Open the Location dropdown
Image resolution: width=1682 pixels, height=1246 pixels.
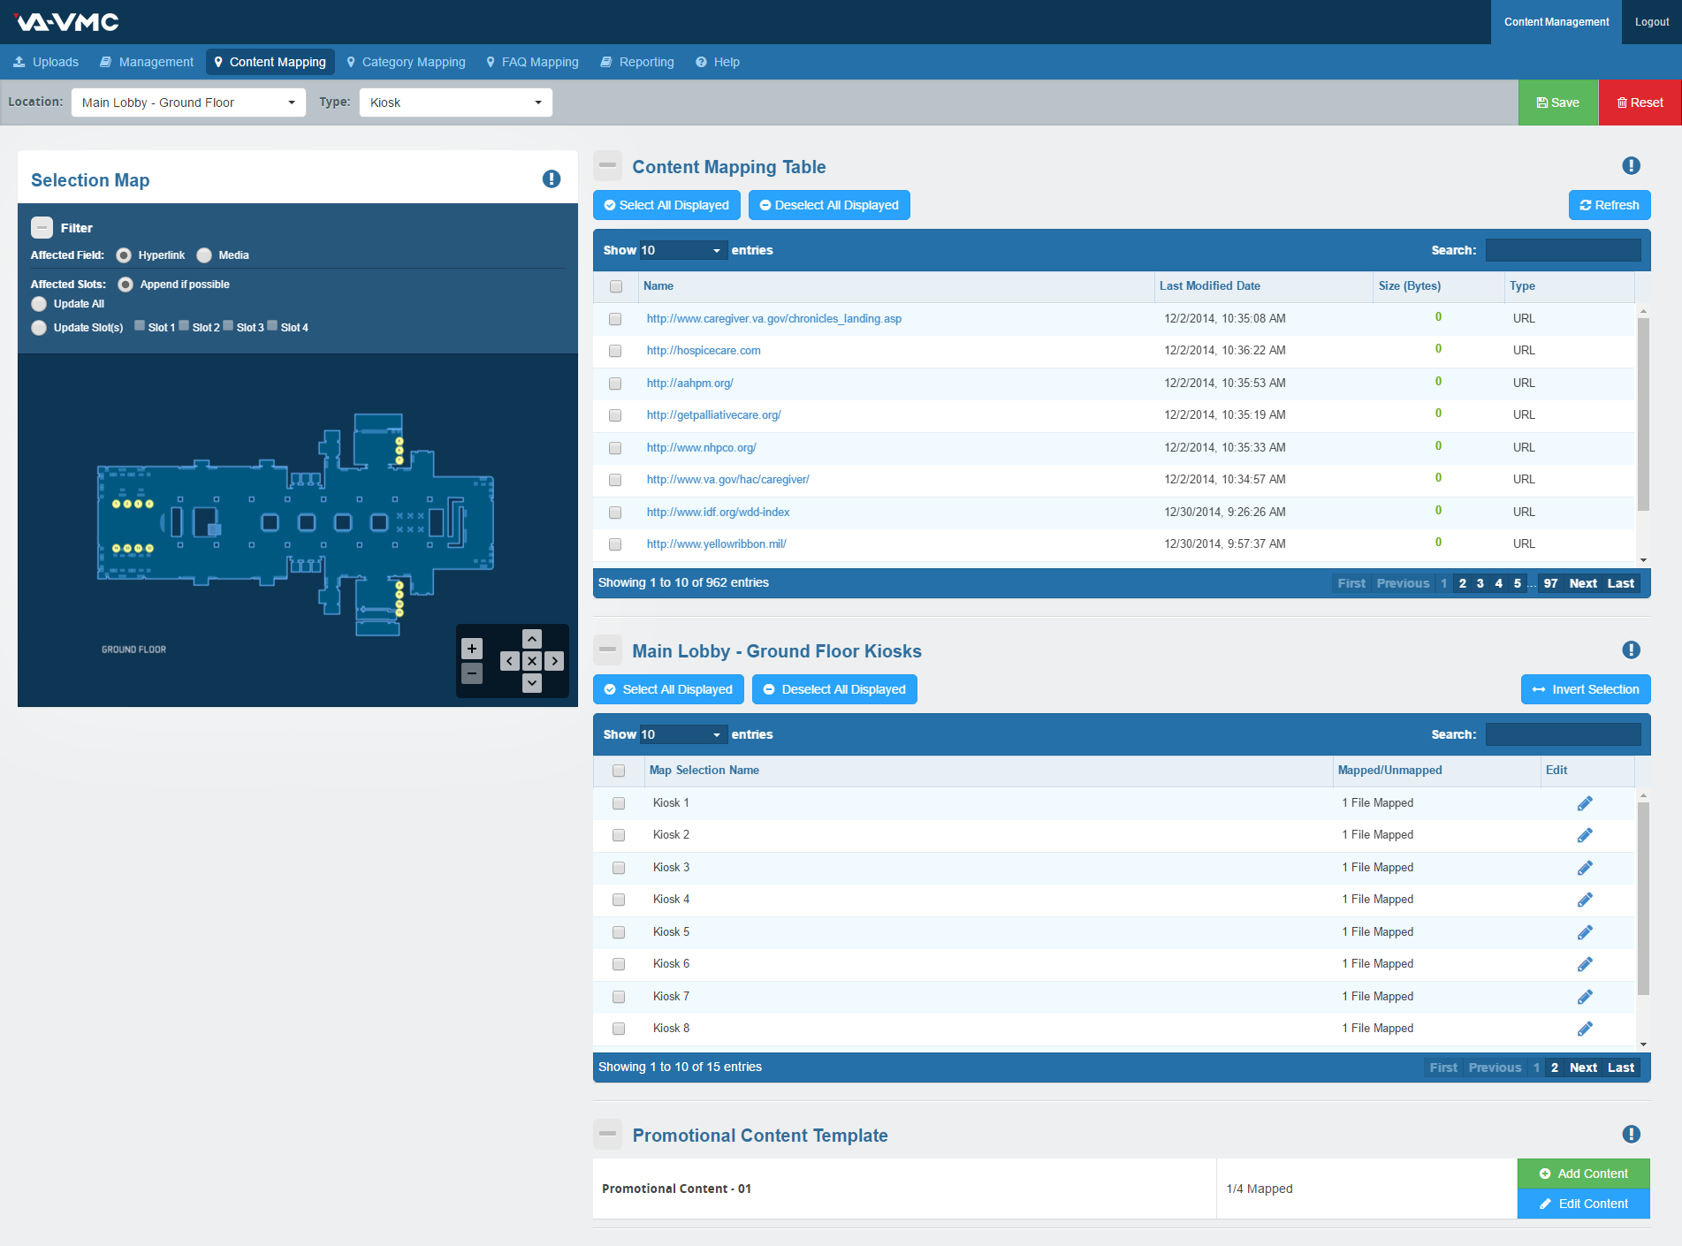coord(188,103)
